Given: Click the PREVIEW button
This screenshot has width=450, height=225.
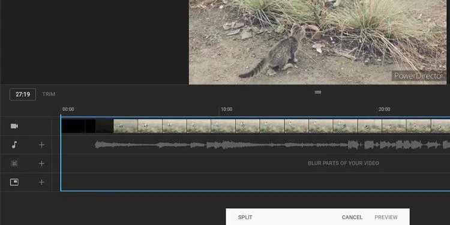Looking at the screenshot, I should coord(386,217).
